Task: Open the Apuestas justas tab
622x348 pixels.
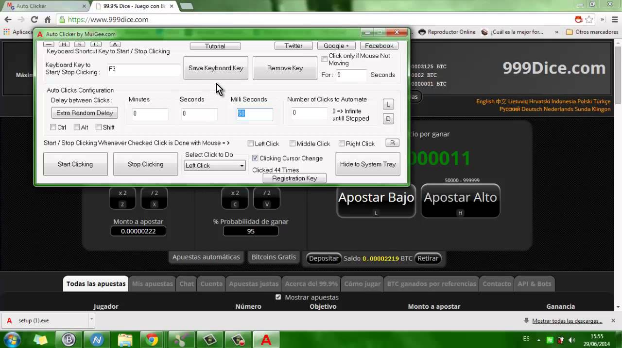Action: (x=254, y=284)
